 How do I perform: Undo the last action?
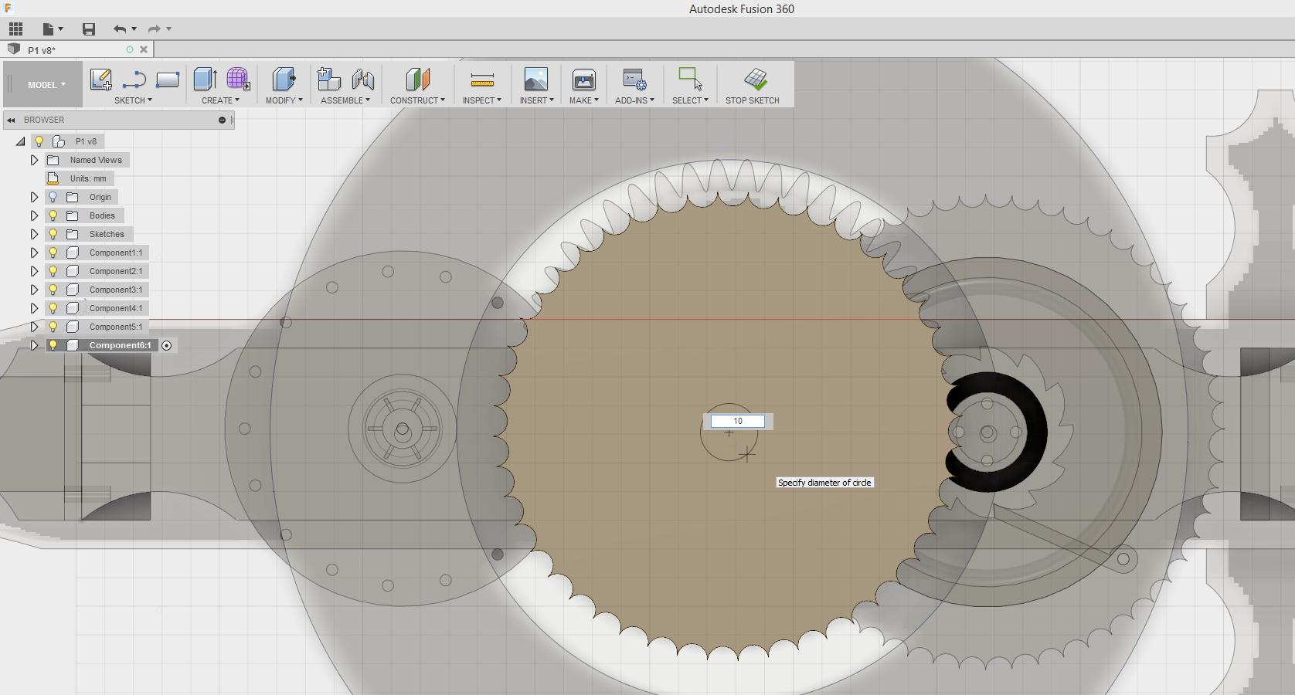pos(120,29)
